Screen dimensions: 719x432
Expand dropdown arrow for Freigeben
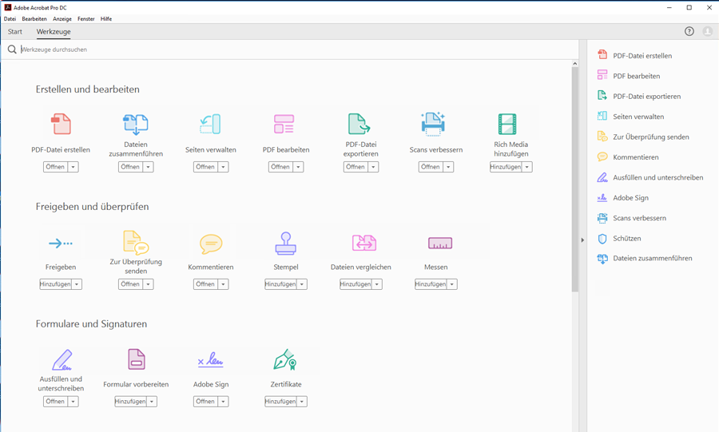[x=77, y=284]
